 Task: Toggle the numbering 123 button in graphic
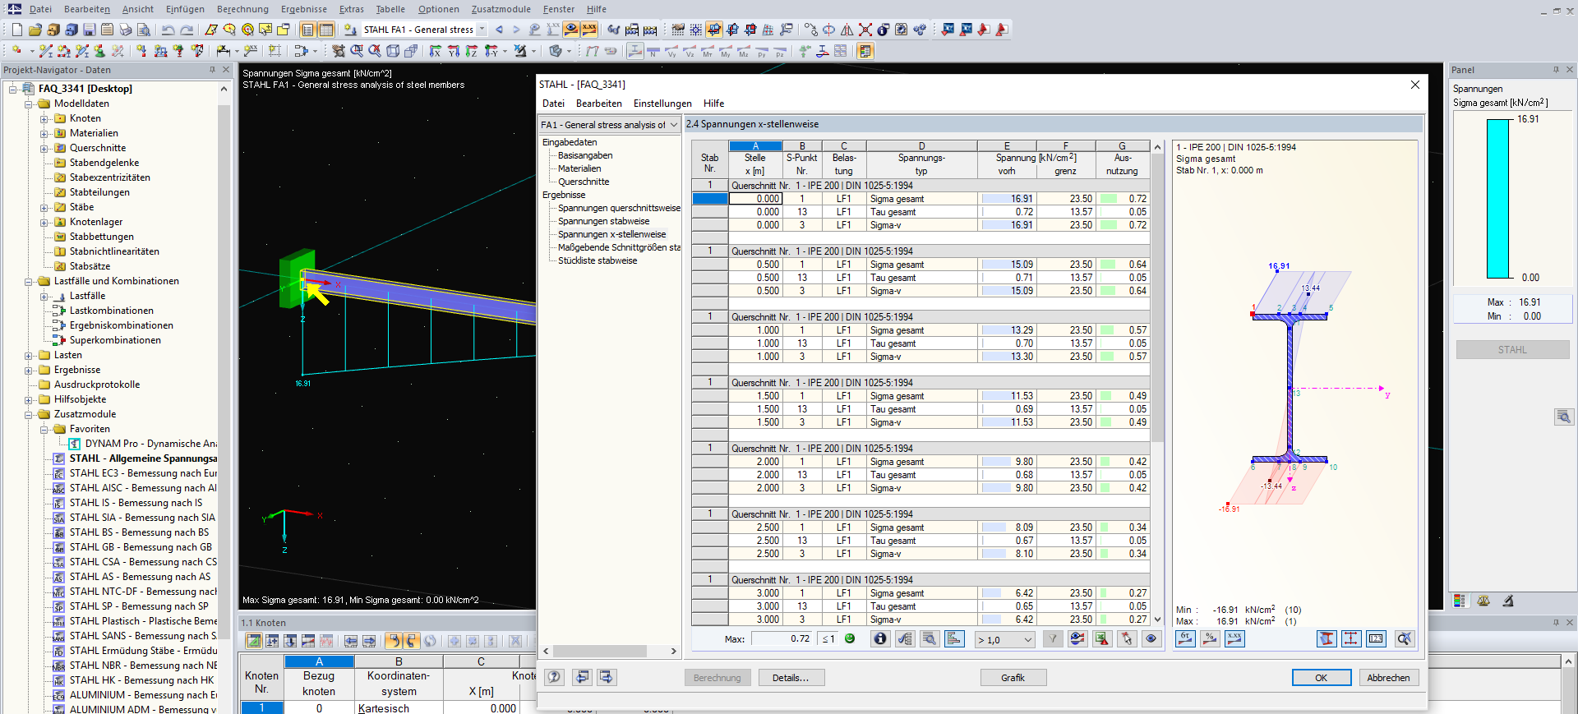click(1376, 638)
